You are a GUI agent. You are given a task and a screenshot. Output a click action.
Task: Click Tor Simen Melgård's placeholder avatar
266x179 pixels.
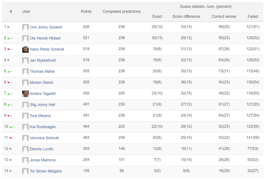(25, 171)
